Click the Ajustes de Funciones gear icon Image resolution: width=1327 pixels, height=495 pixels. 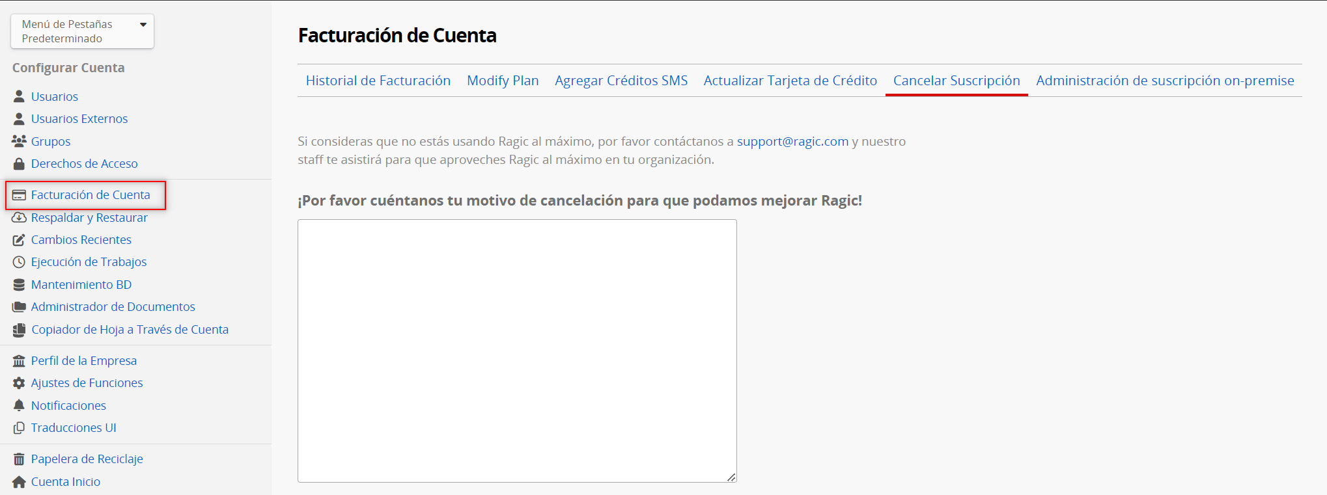point(19,383)
